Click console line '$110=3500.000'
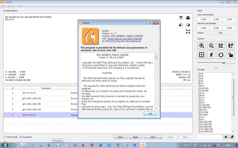The image size is (238, 148). click(x=206, y=129)
